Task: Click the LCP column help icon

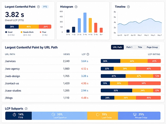Action: tap(88, 54)
